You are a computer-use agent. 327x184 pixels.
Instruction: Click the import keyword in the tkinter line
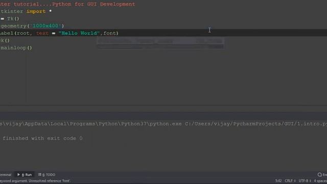point(36,11)
